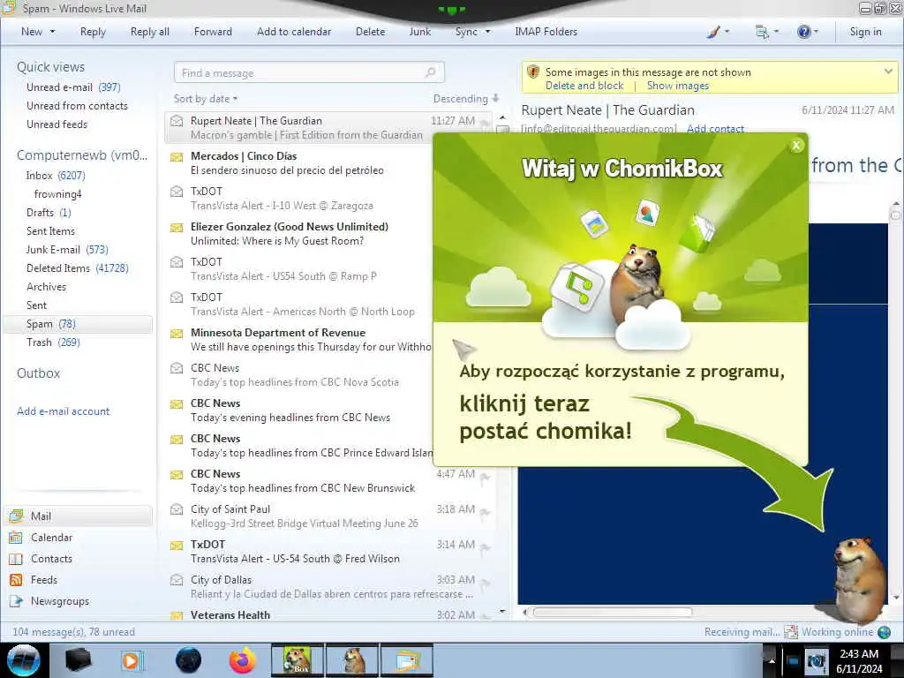Switch to Contacts pane

pyautogui.click(x=51, y=559)
